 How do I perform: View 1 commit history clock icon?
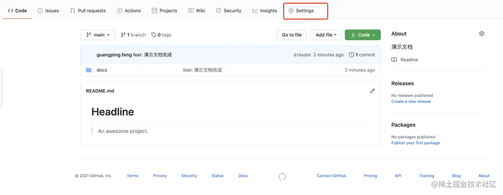(351, 55)
